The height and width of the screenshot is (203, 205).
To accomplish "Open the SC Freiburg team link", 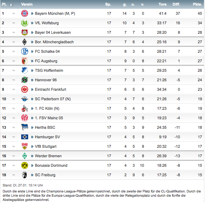I will 45,175.
